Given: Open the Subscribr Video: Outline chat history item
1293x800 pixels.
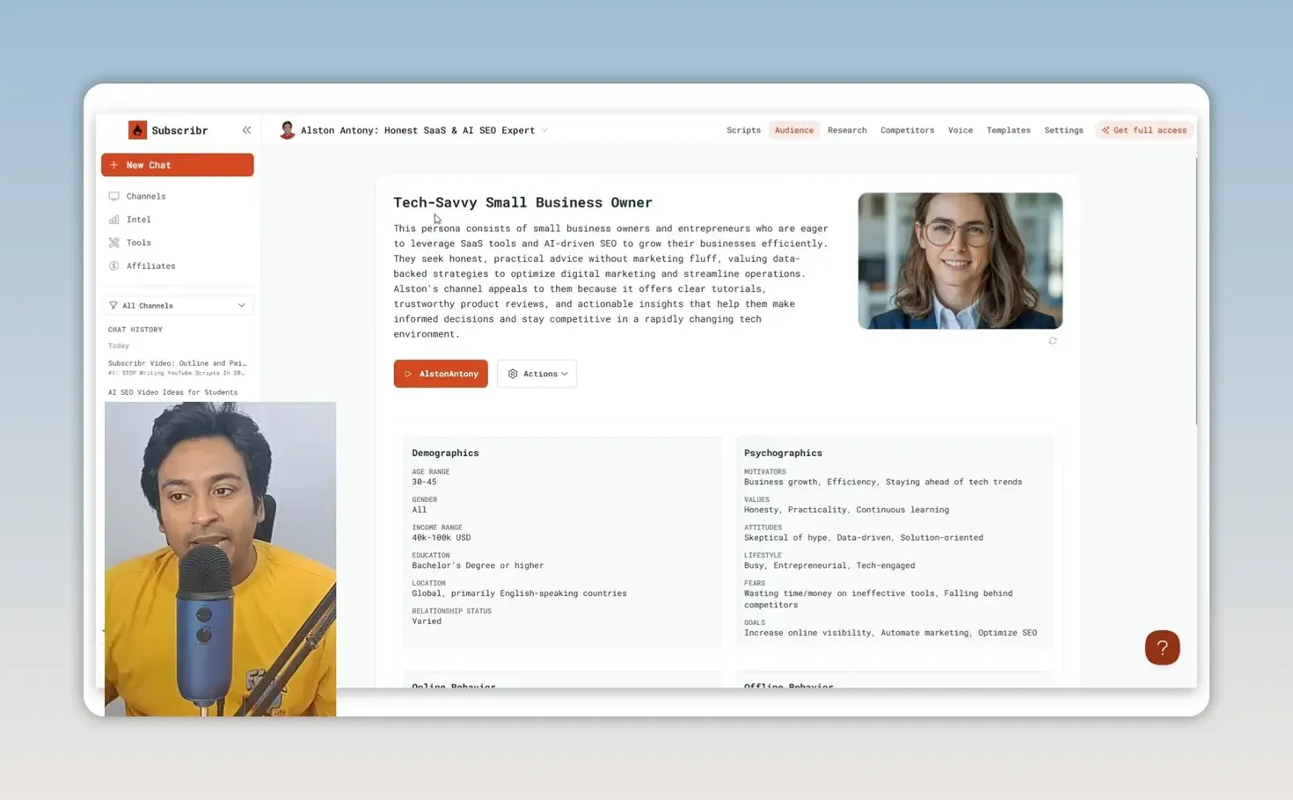Looking at the screenshot, I should click(x=178, y=367).
